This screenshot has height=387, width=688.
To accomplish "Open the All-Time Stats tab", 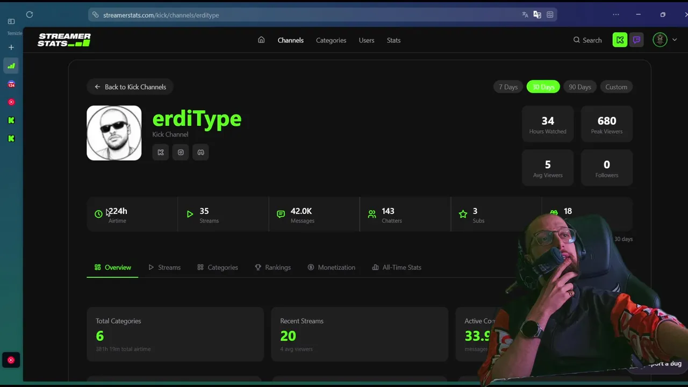I will (397, 267).
